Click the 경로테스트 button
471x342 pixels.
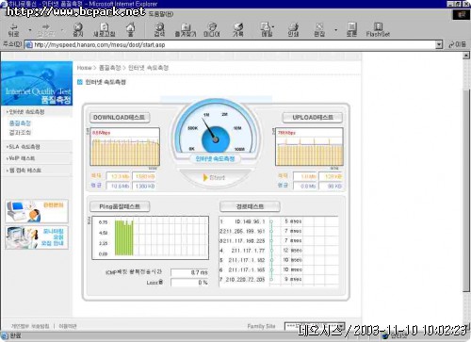pyautogui.click(x=250, y=206)
